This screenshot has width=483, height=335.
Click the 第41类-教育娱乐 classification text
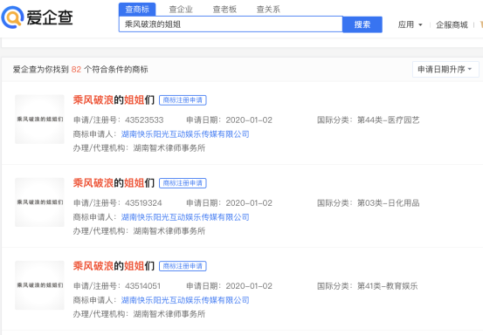387,286
